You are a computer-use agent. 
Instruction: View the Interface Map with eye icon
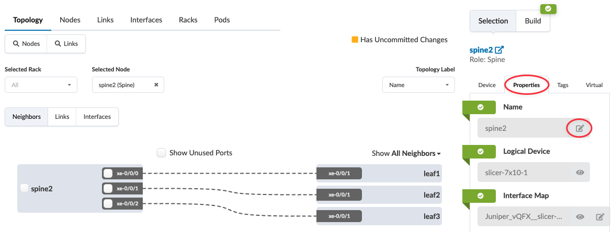point(580,217)
